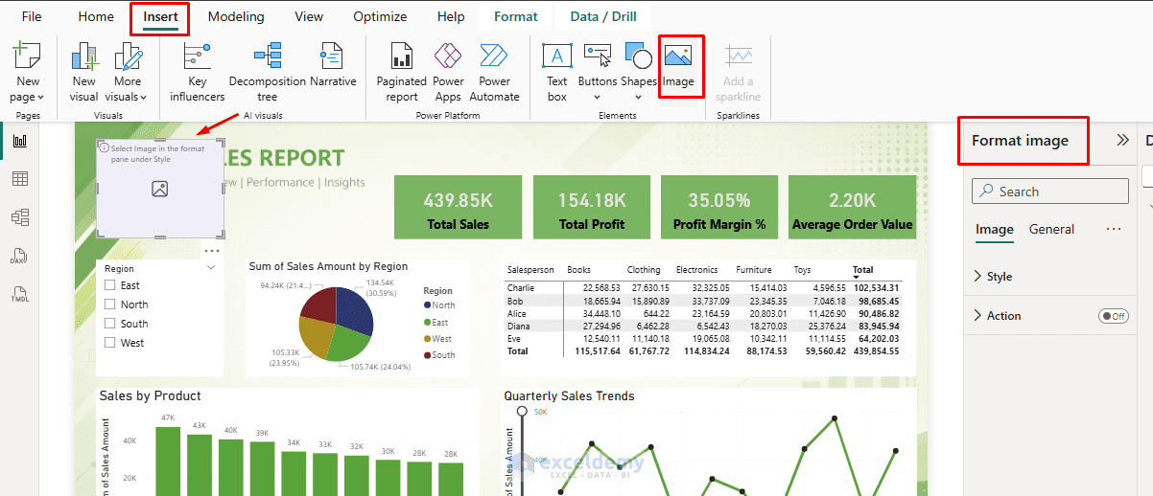
Task: Click the South legend item in pie chart
Action: coord(438,355)
